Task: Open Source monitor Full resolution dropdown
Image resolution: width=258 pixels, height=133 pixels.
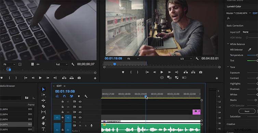Action: [62, 64]
